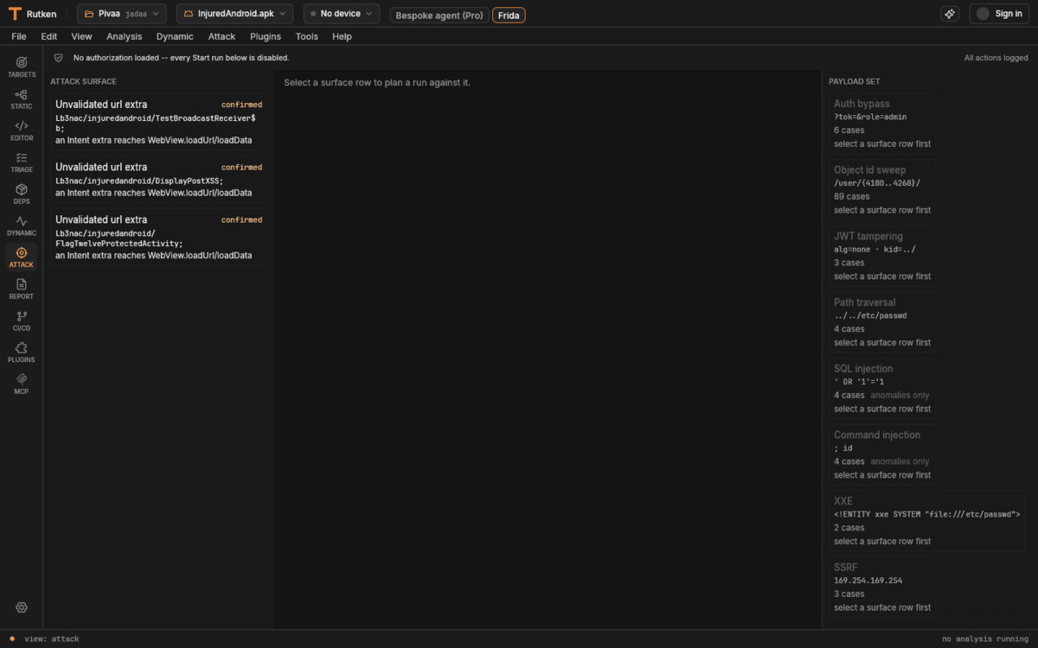
Task: Open the Dynamic sidebar view
Action: click(22, 226)
